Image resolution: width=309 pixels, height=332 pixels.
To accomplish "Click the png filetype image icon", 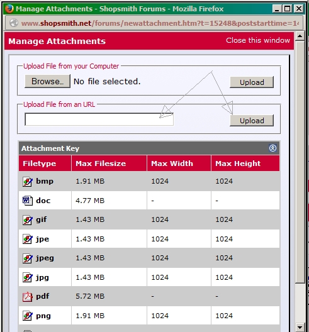I will pos(28,316).
